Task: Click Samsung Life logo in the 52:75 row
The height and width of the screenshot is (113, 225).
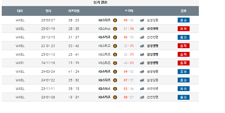Action: (x=142, y=54)
